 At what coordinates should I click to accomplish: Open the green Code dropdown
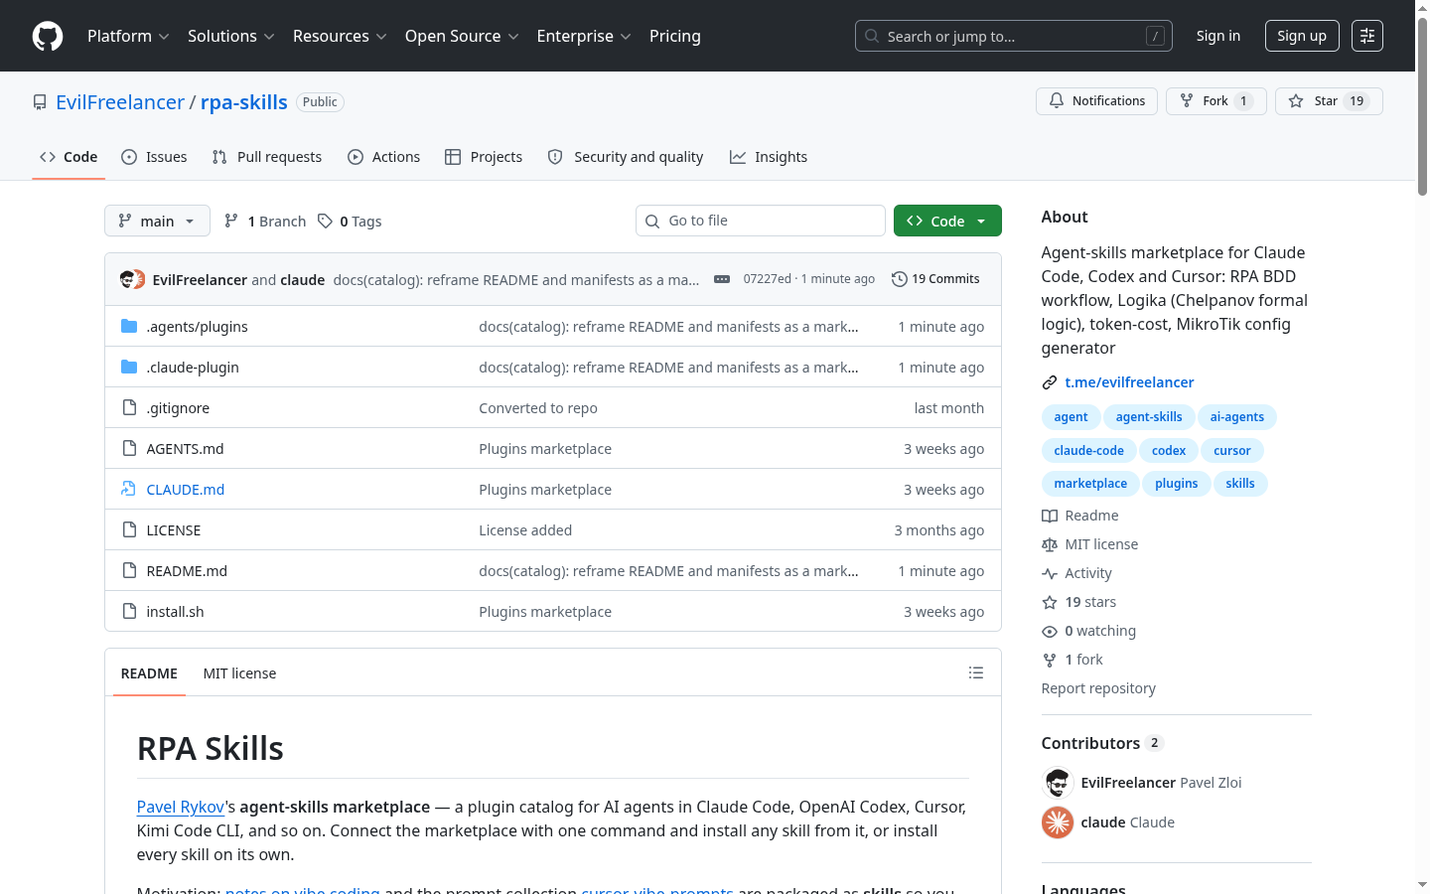click(947, 221)
